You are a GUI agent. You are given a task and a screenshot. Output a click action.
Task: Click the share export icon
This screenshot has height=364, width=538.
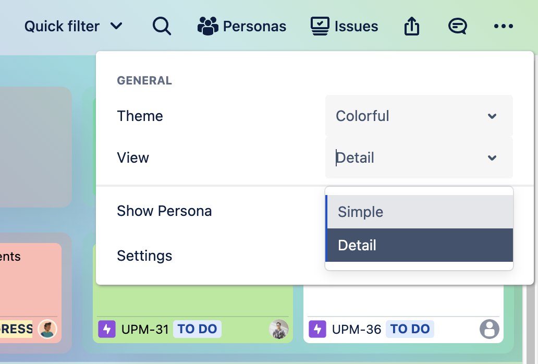[411, 26]
